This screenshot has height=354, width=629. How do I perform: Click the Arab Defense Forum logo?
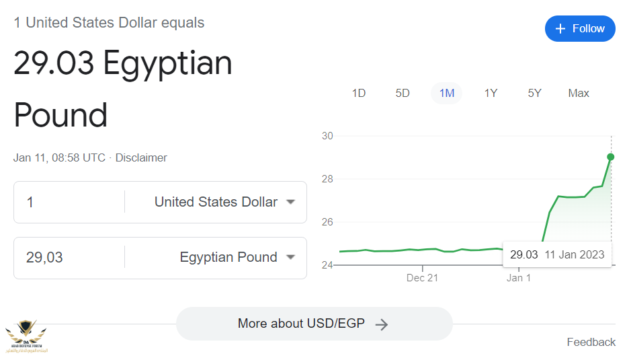[x=26, y=337]
